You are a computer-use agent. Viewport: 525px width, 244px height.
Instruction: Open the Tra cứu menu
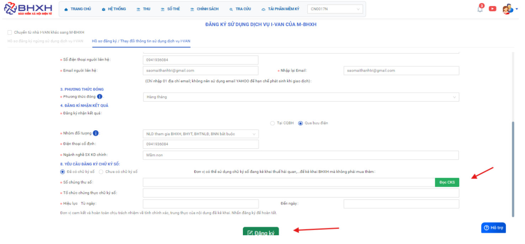(x=240, y=9)
